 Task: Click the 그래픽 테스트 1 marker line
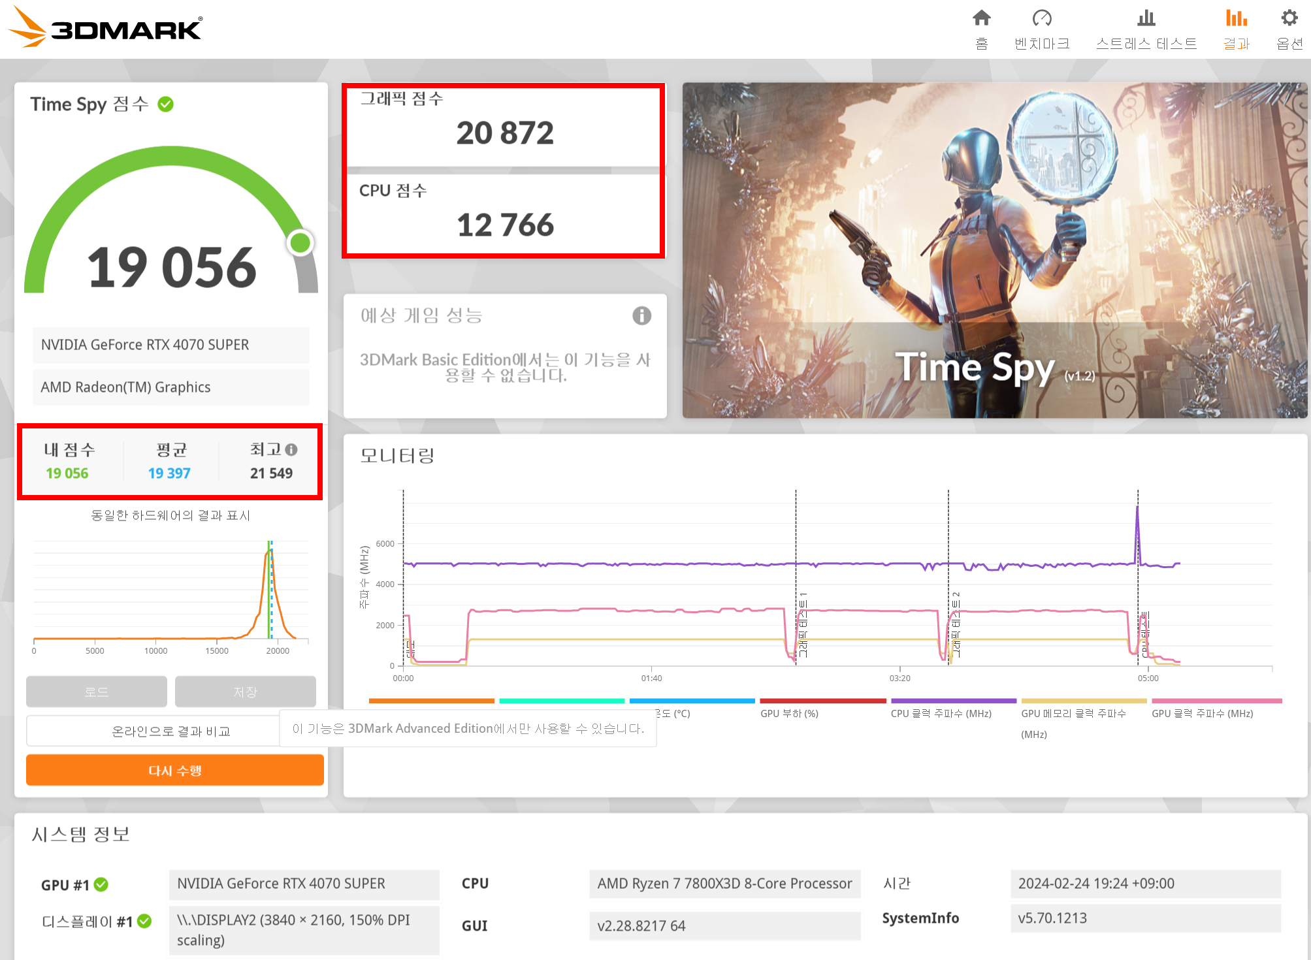(796, 578)
